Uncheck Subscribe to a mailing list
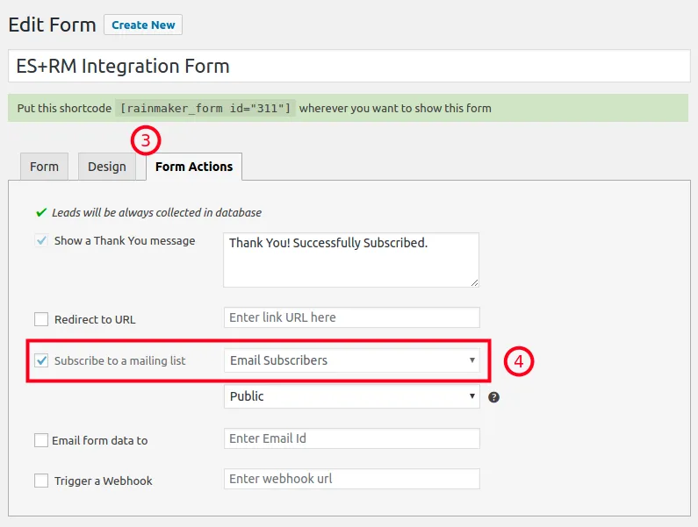698x527 pixels. coord(41,360)
